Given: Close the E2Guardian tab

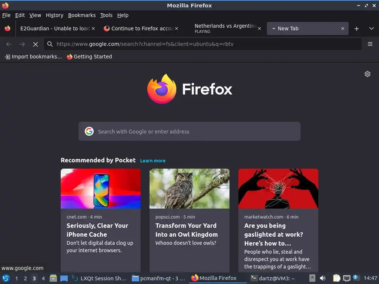Looking at the screenshot, I should pyautogui.click(x=93, y=28).
